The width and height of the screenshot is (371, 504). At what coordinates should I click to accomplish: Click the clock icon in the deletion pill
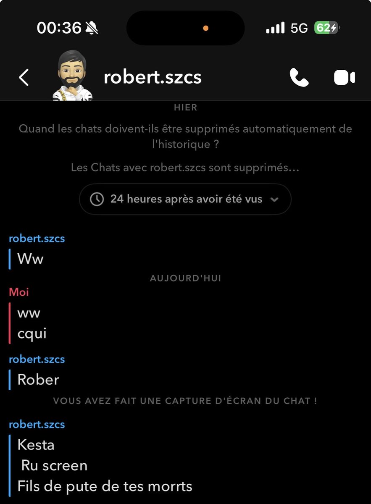click(x=97, y=199)
